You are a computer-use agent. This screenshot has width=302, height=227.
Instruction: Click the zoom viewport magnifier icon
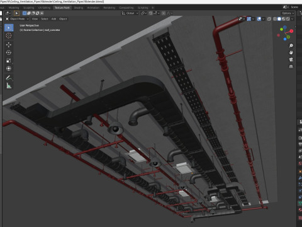click(291, 45)
